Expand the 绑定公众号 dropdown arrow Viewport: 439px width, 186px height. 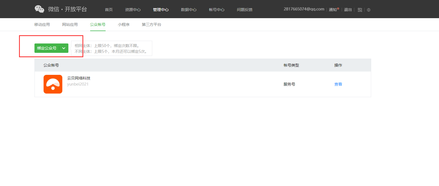(64, 48)
